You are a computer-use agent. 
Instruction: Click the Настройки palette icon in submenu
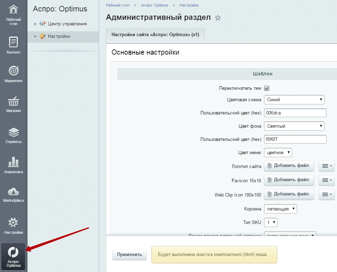(42, 36)
